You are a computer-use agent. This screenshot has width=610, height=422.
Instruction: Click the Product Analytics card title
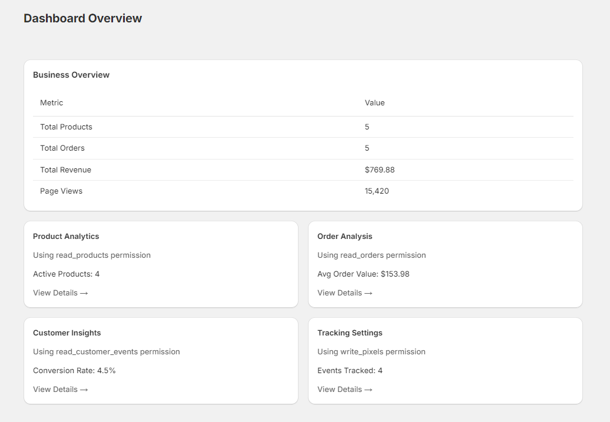coord(65,236)
